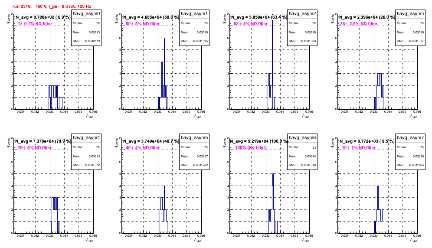Click the N_avg = 5.850e+04 label

click(x=259, y=17)
